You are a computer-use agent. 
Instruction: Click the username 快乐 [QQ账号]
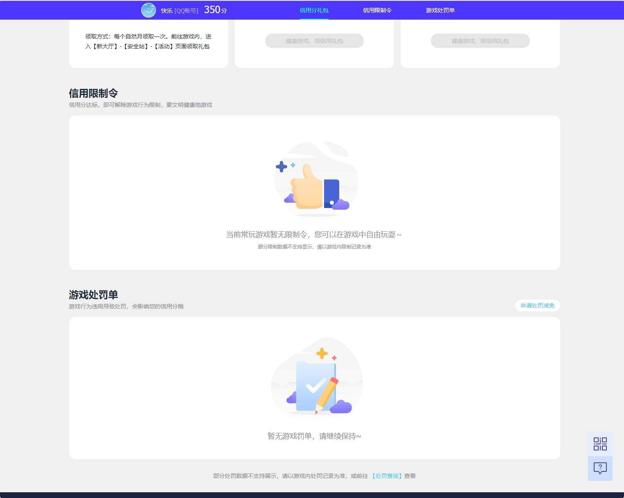(x=180, y=11)
